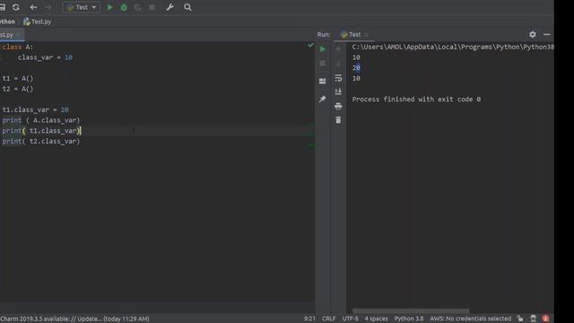Screen dimensions: 574x323
Task: Click the PyCharm 2019.3.5 update message
Action: point(74,319)
